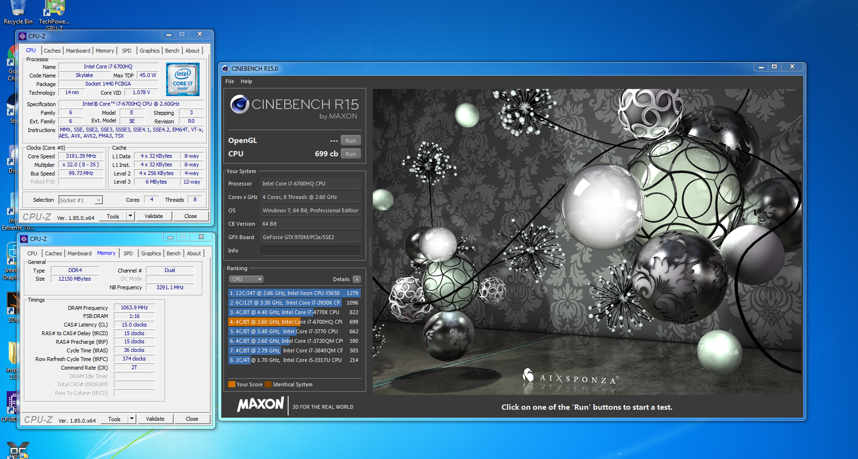Run the OpenGL benchmark test
This screenshot has height=459, width=858.
[x=351, y=141]
